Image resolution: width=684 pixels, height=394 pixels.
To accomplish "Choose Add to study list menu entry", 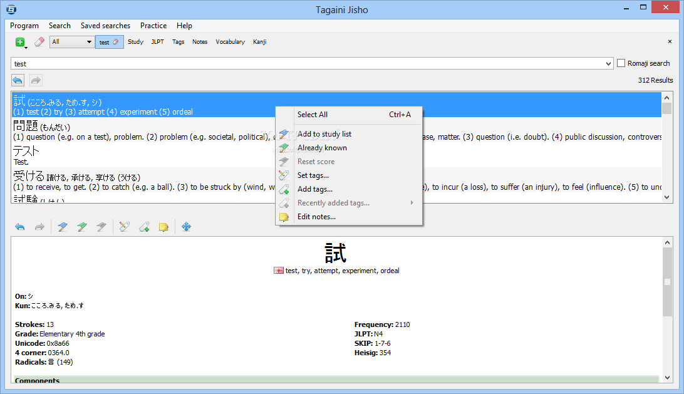I will pyautogui.click(x=349, y=134).
